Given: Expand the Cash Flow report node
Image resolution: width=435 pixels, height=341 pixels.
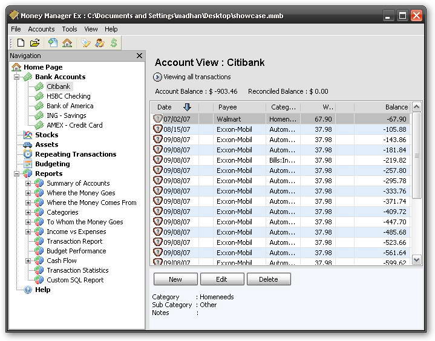Looking at the screenshot, I should pos(28,261).
